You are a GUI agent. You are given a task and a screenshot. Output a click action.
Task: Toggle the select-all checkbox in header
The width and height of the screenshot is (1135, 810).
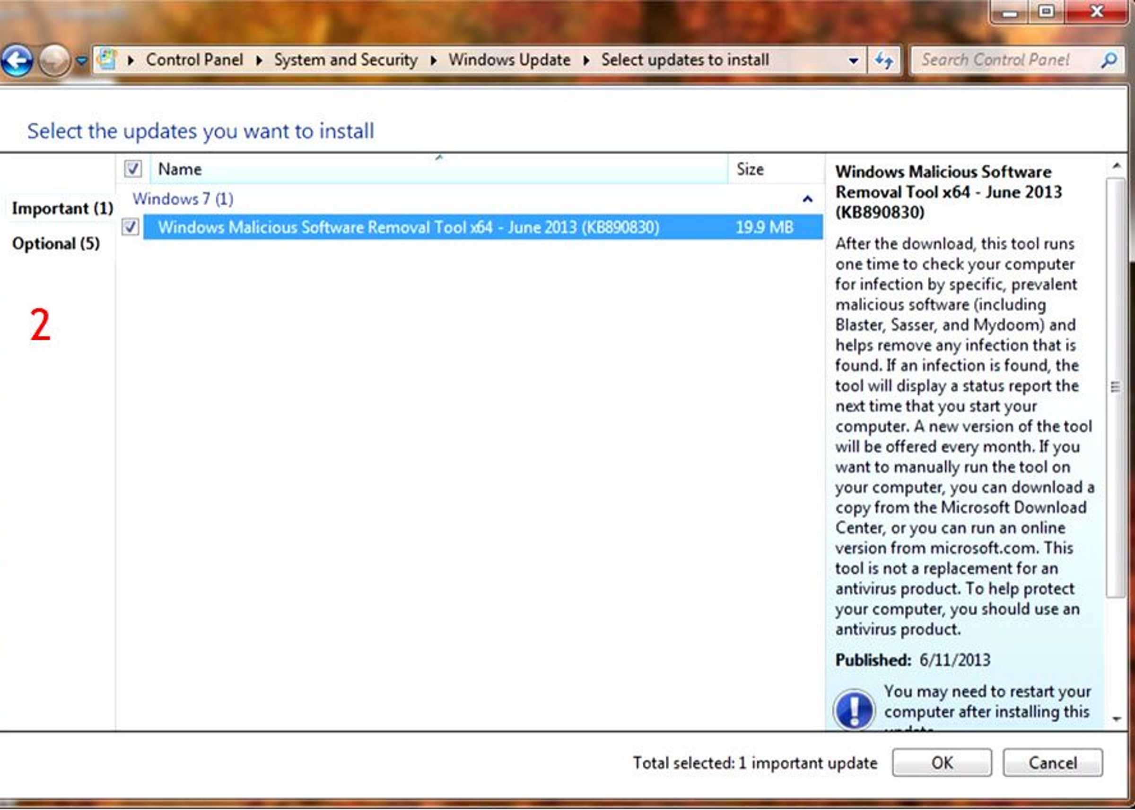[133, 169]
